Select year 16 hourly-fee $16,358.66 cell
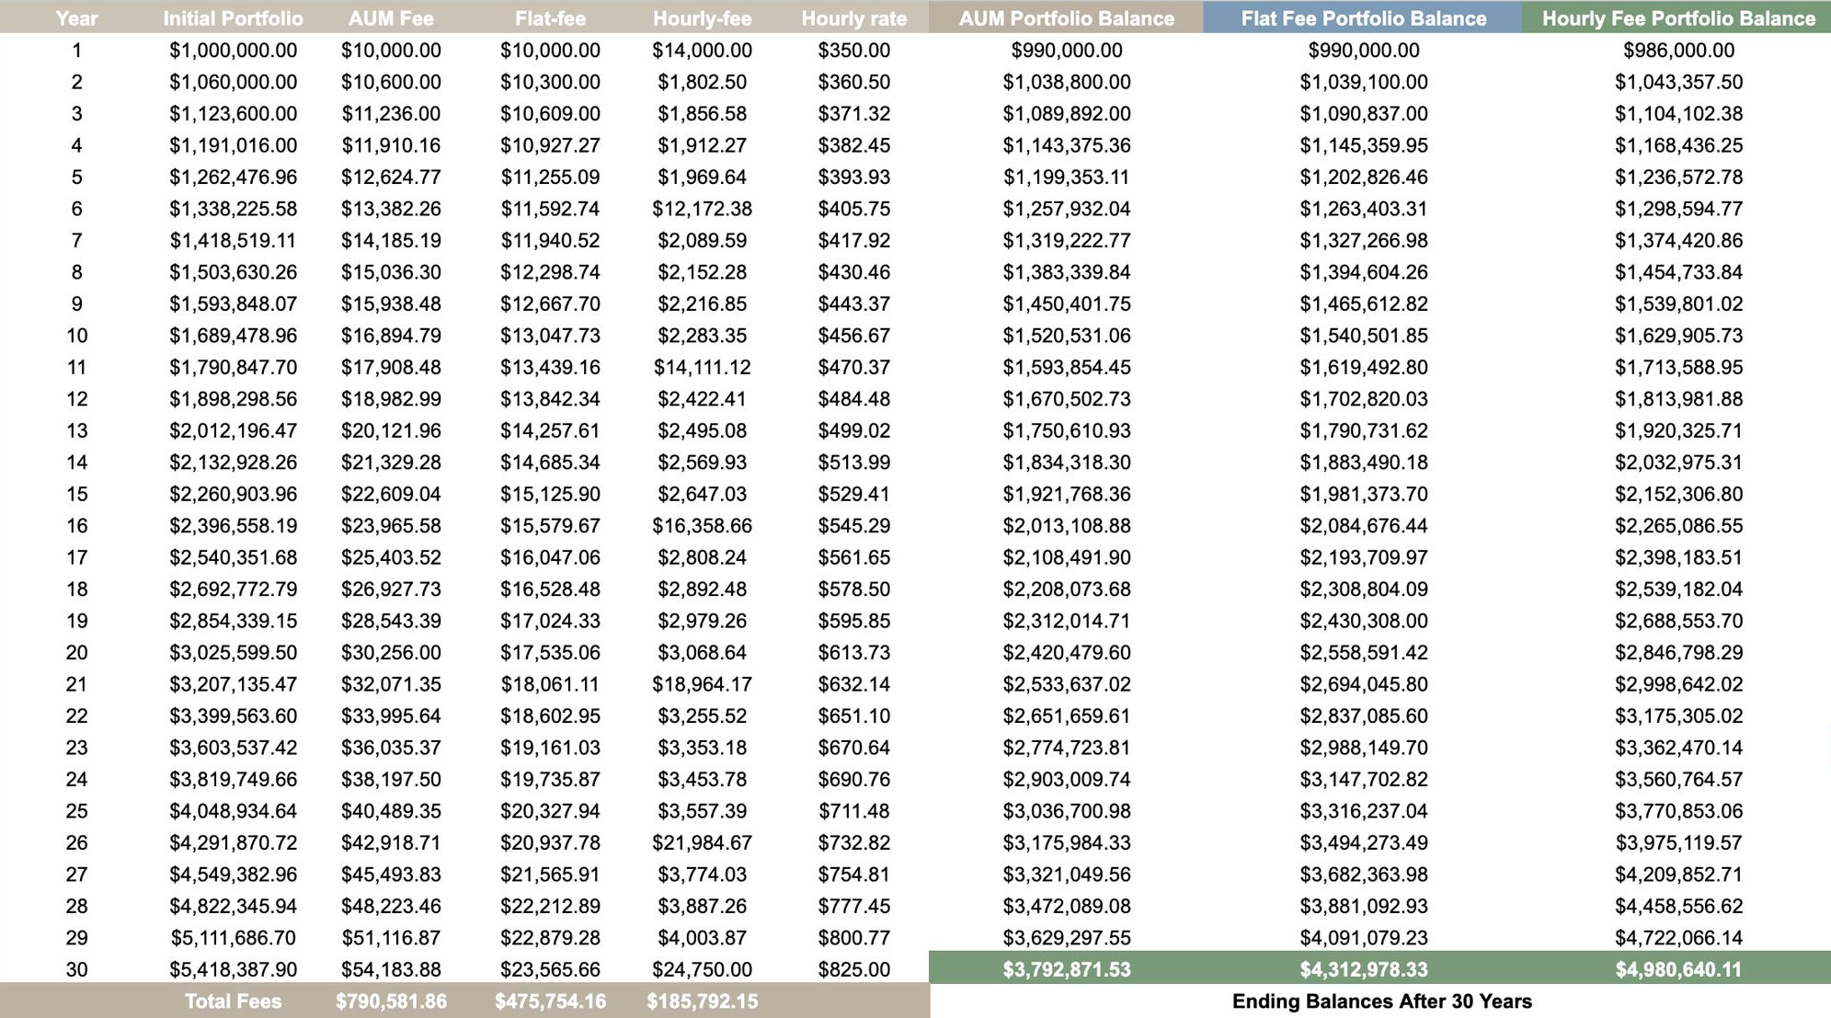Viewport: 1831px width, 1018px height. click(x=702, y=526)
